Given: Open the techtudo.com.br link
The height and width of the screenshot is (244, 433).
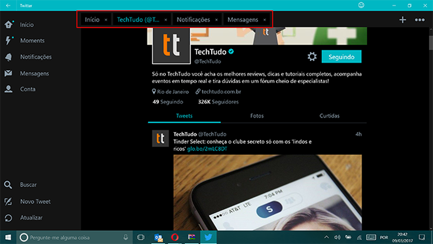Looking at the screenshot, I should (221, 91).
